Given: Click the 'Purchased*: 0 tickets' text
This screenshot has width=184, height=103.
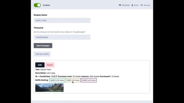Looking at the screenshot, I should [x=109, y=76].
